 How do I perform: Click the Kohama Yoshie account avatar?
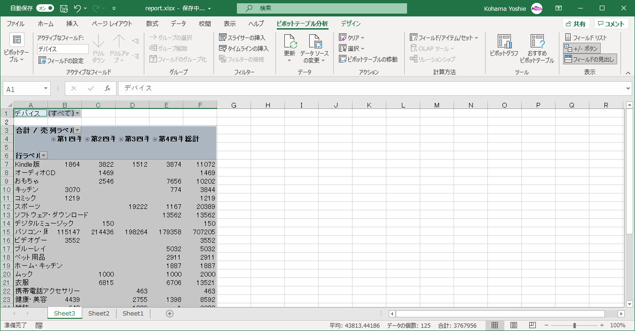pyautogui.click(x=537, y=8)
